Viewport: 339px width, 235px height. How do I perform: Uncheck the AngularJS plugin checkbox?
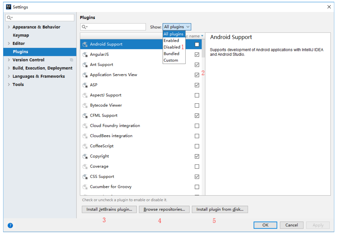pos(197,54)
